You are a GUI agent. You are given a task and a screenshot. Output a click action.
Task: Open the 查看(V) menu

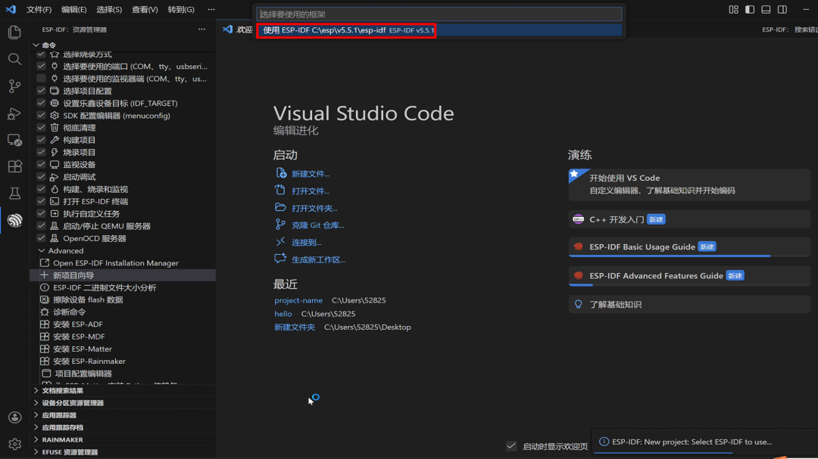[145, 9]
